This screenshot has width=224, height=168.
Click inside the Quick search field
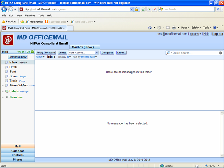pyautogui.click(x=195, y=53)
